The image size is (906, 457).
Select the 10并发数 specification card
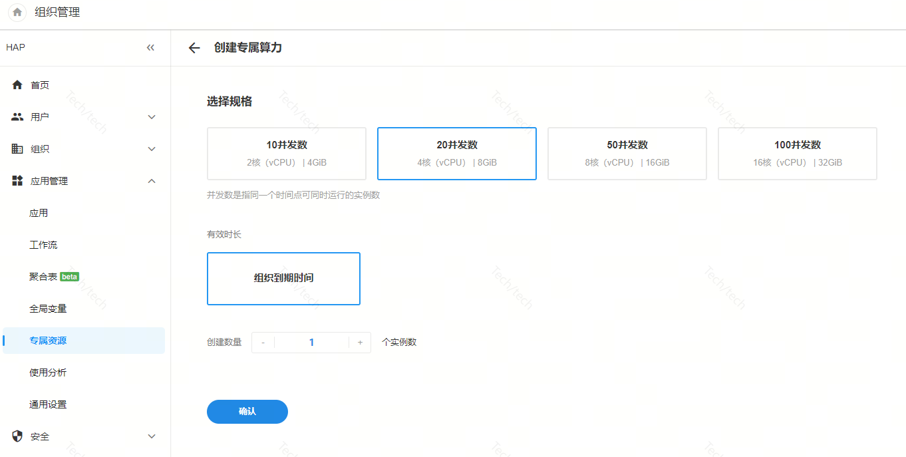click(x=287, y=154)
